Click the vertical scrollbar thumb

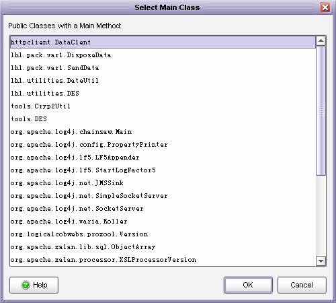click(321, 110)
